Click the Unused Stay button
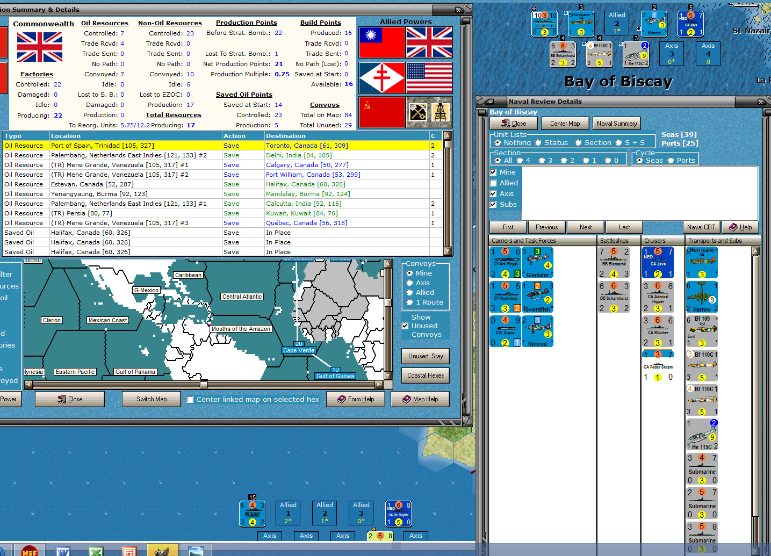Image resolution: width=771 pixels, height=556 pixels. tap(426, 356)
